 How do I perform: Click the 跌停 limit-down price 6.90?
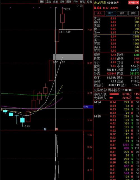(137, 55)
